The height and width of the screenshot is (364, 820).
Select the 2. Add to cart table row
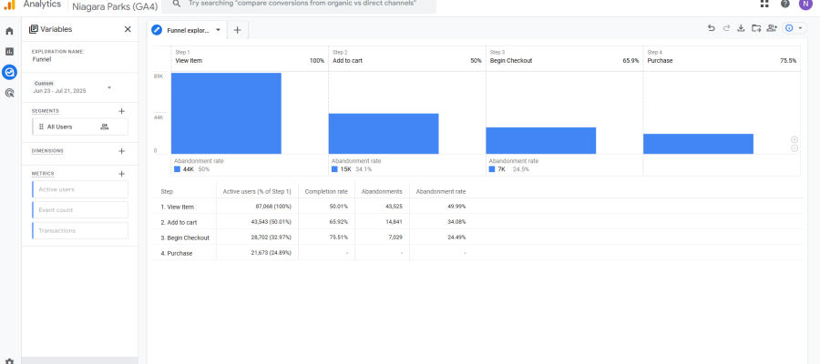click(478, 222)
